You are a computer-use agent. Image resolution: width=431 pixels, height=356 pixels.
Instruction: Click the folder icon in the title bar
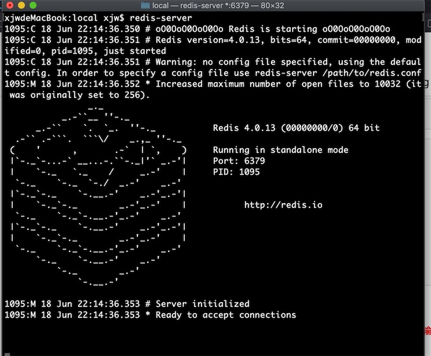pos(145,5)
